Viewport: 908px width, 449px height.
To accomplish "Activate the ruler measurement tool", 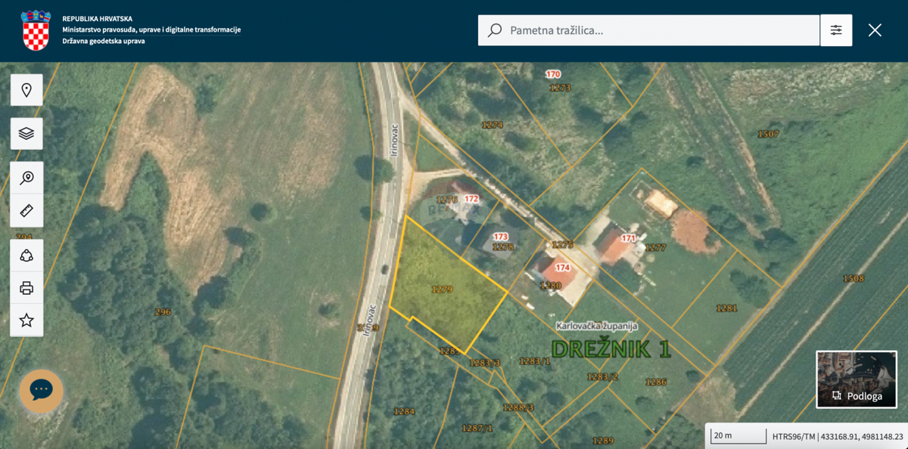I will click(x=26, y=210).
